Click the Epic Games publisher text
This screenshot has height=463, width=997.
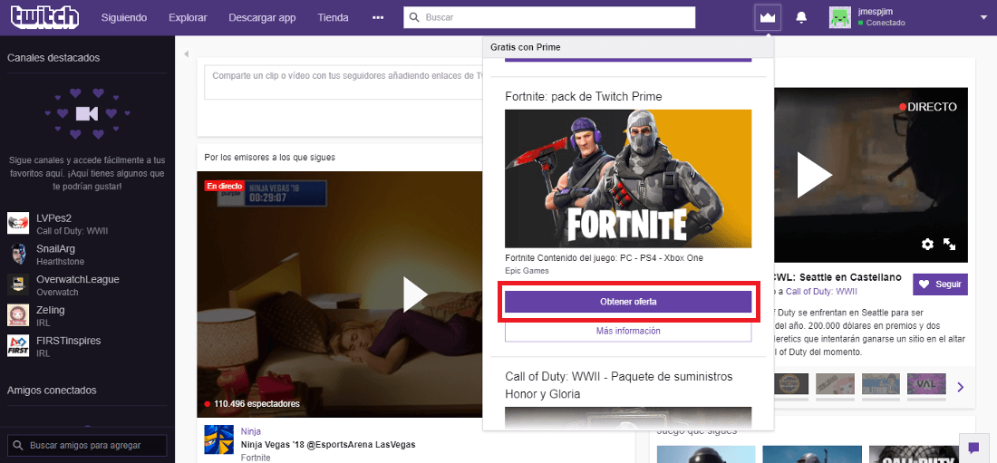coord(528,271)
